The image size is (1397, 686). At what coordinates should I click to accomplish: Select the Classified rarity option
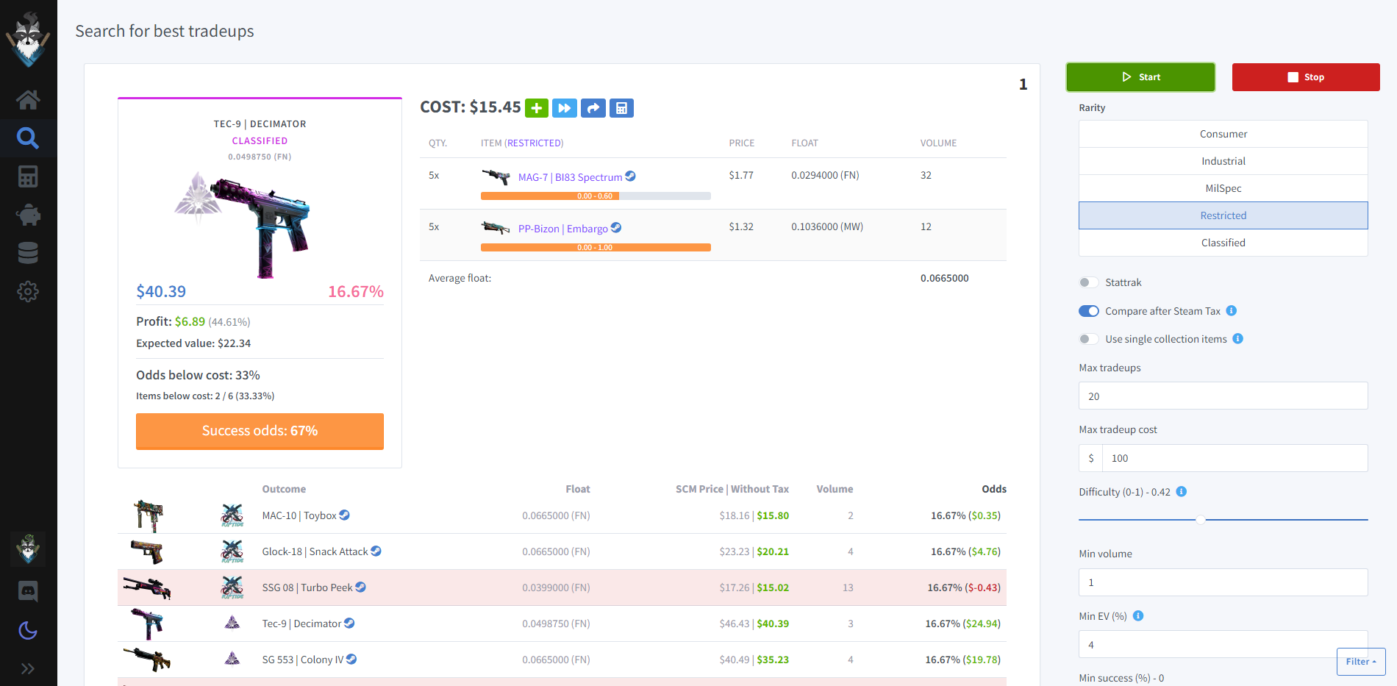pos(1223,243)
